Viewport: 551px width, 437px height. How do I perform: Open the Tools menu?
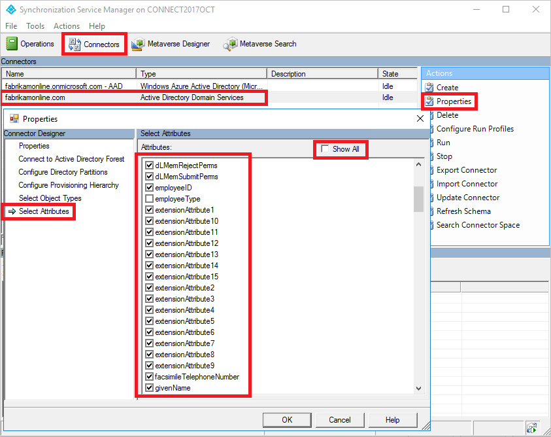pyautogui.click(x=35, y=26)
